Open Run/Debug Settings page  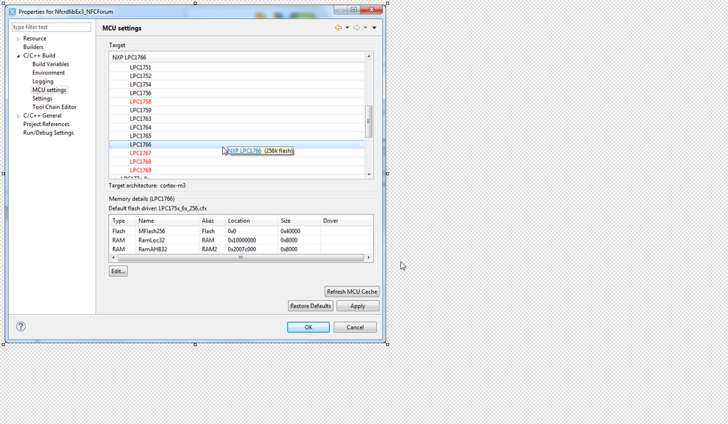pyautogui.click(x=48, y=133)
